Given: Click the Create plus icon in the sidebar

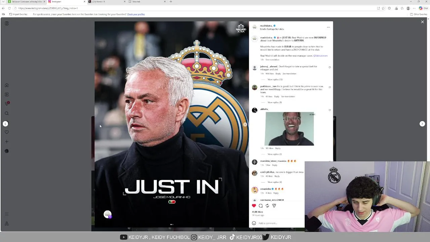Looking at the screenshot, I should coord(7,142).
